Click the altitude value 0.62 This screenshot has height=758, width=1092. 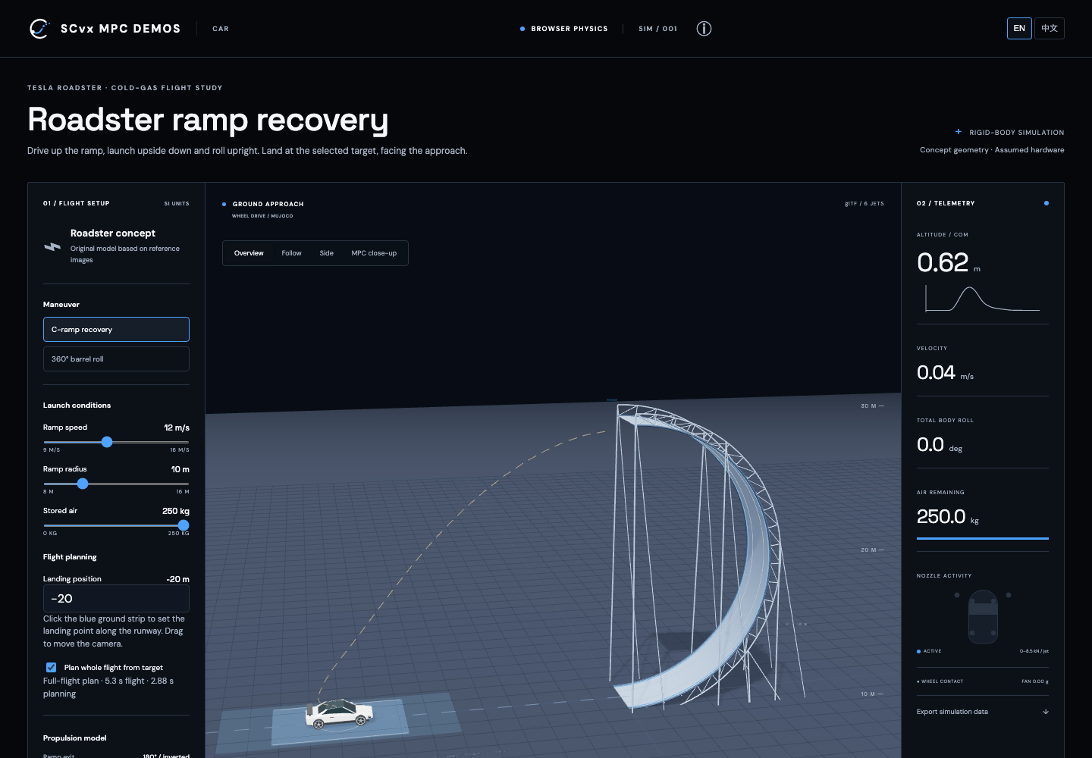pyautogui.click(x=943, y=262)
